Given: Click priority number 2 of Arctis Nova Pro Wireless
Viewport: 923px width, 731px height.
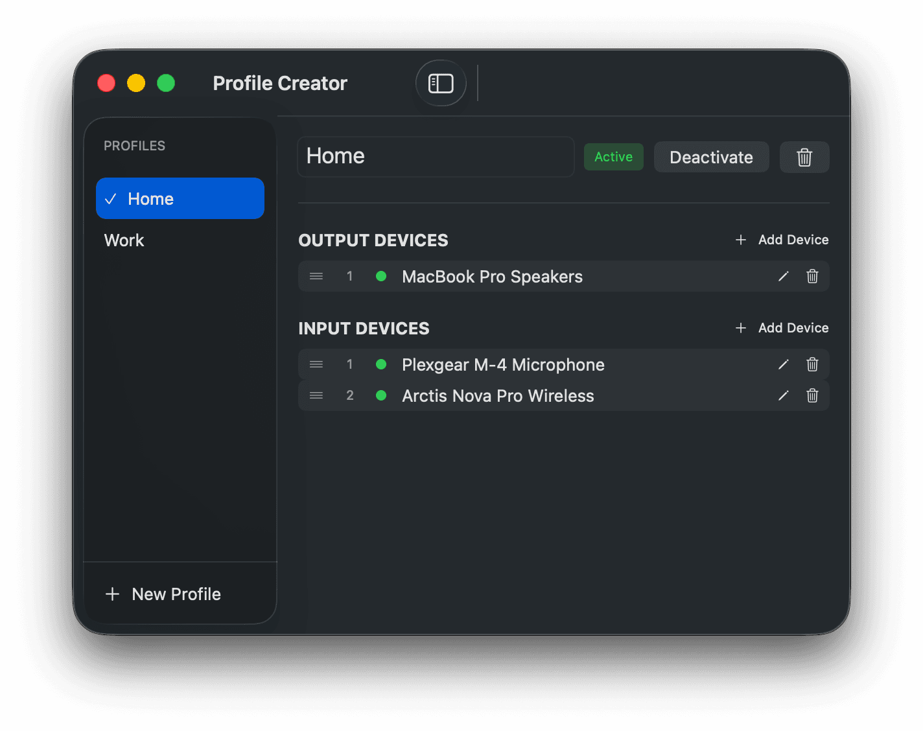Looking at the screenshot, I should [x=350, y=395].
